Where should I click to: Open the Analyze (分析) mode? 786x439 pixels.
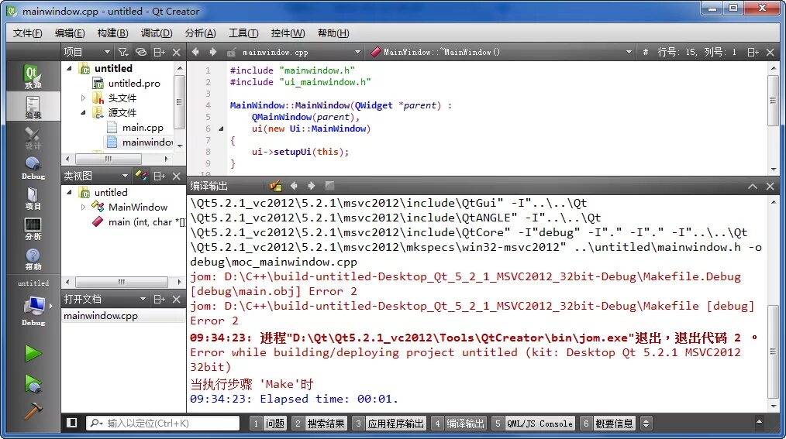pos(33,228)
